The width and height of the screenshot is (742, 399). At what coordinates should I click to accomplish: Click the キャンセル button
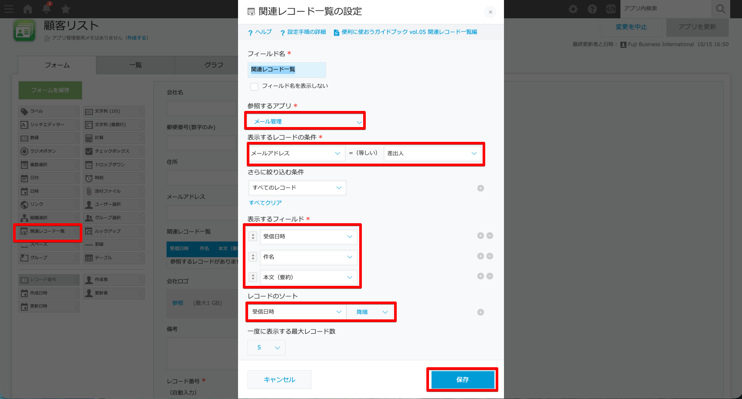(279, 380)
